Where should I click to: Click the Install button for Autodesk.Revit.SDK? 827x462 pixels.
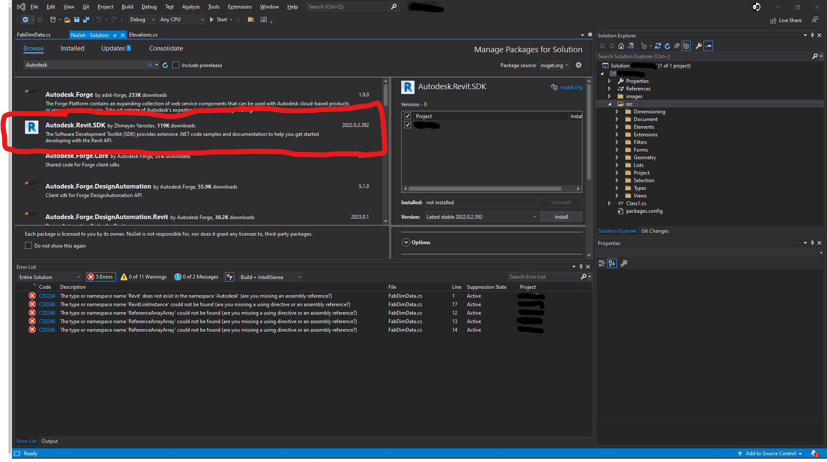(561, 217)
